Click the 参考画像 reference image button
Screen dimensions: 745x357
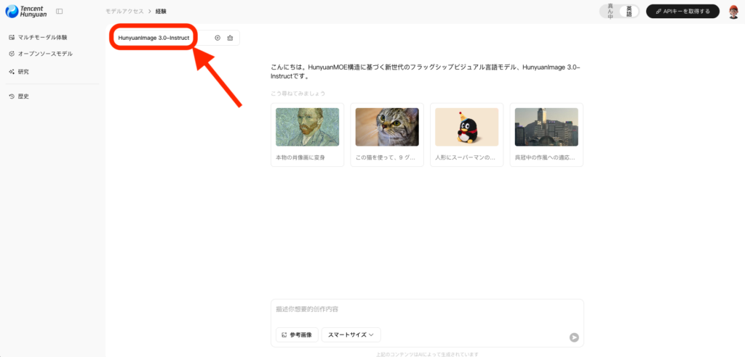(x=296, y=335)
